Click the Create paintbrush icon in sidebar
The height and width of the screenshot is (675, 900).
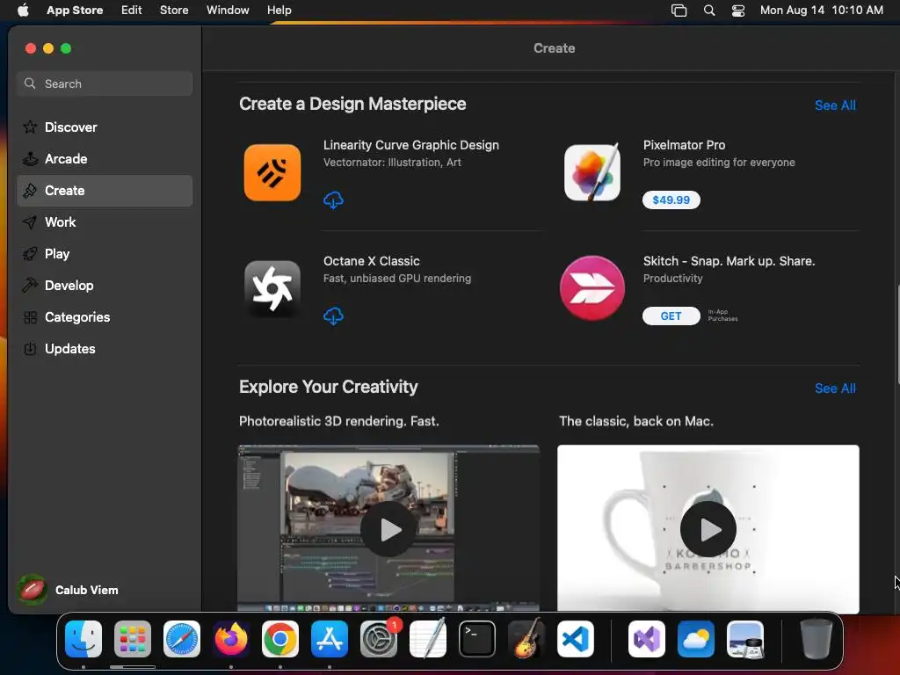30,191
